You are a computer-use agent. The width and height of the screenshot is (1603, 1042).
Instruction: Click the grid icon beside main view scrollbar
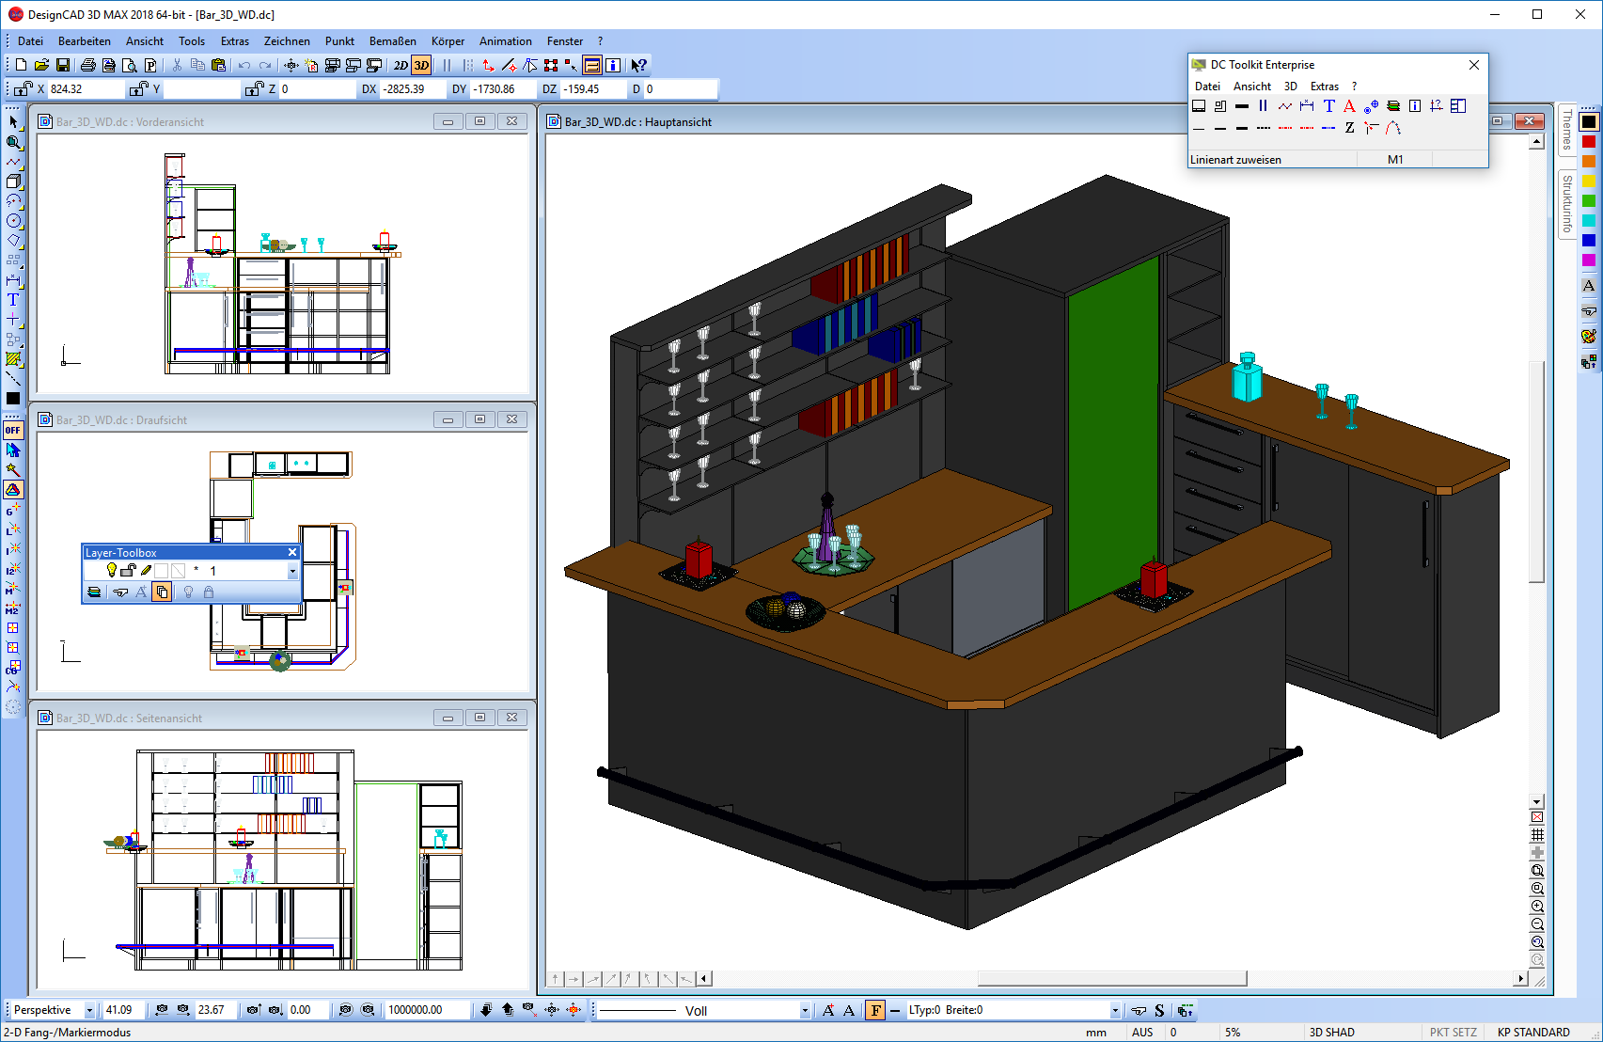tap(1537, 835)
